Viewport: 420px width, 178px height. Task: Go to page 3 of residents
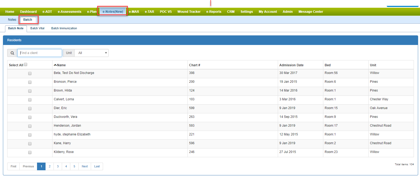(x=58, y=166)
